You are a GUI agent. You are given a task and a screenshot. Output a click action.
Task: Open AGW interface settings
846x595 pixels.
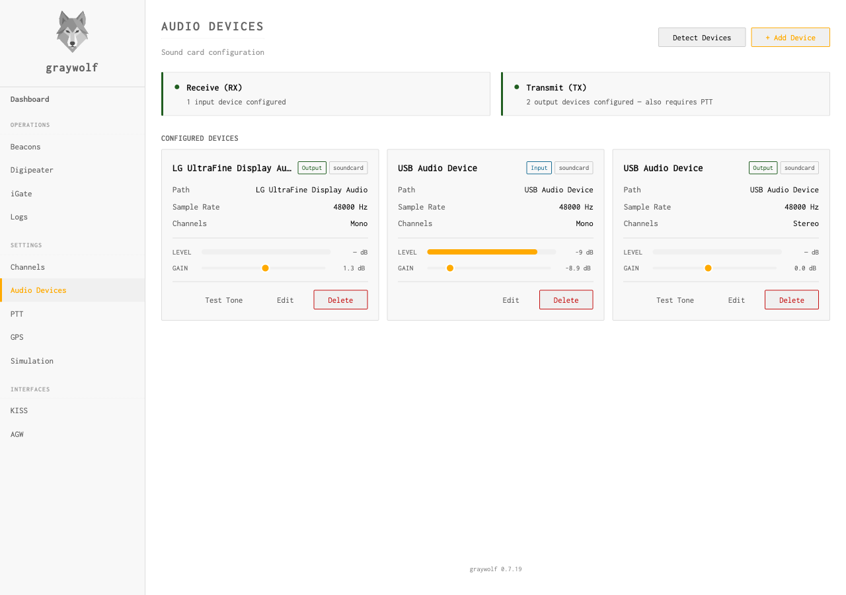coord(17,434)
